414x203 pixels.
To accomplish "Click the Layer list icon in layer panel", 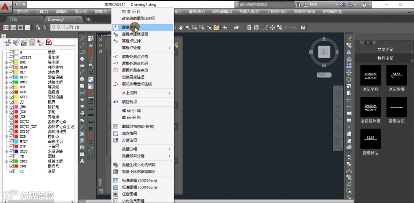I will tap(32, 42).
